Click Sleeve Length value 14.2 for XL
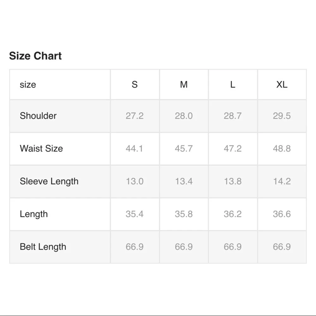This screenshot has height=316, width=316. coord(282,181)
